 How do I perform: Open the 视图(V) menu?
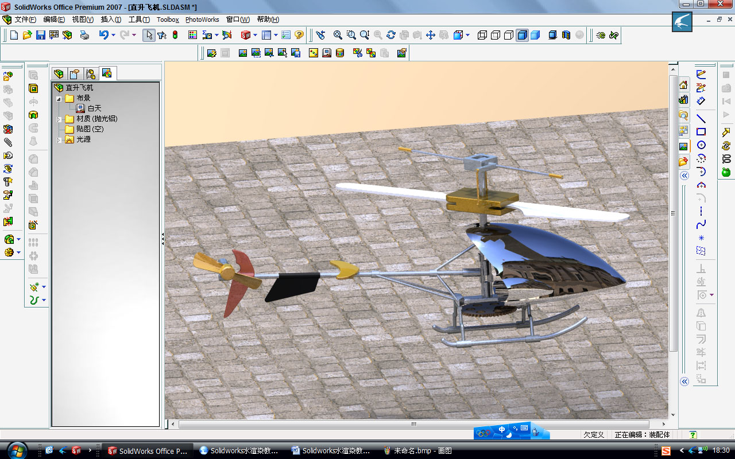(83, 20)
